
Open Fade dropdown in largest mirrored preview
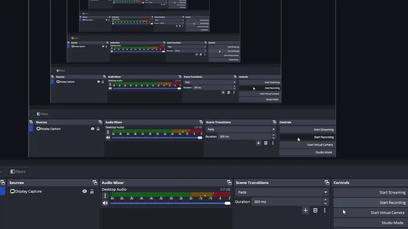tap(241, 129)
